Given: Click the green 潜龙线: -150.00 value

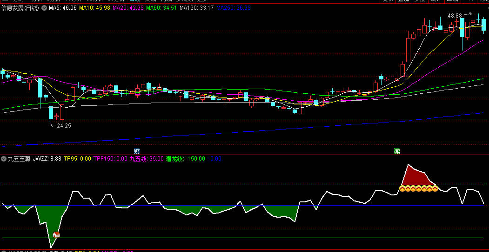Looking at the screenshot, I should point(186,159).
